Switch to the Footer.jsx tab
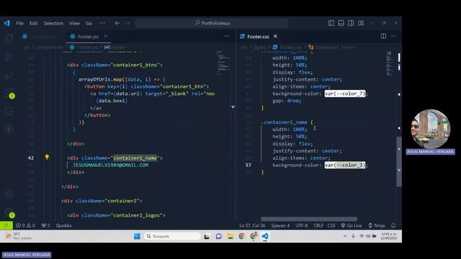Screen dimensions: 461x259 coord(88,37)
